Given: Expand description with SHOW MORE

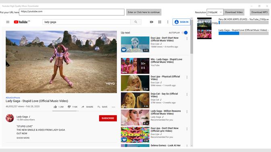Looking at the screenshot, I should [23, 138].
